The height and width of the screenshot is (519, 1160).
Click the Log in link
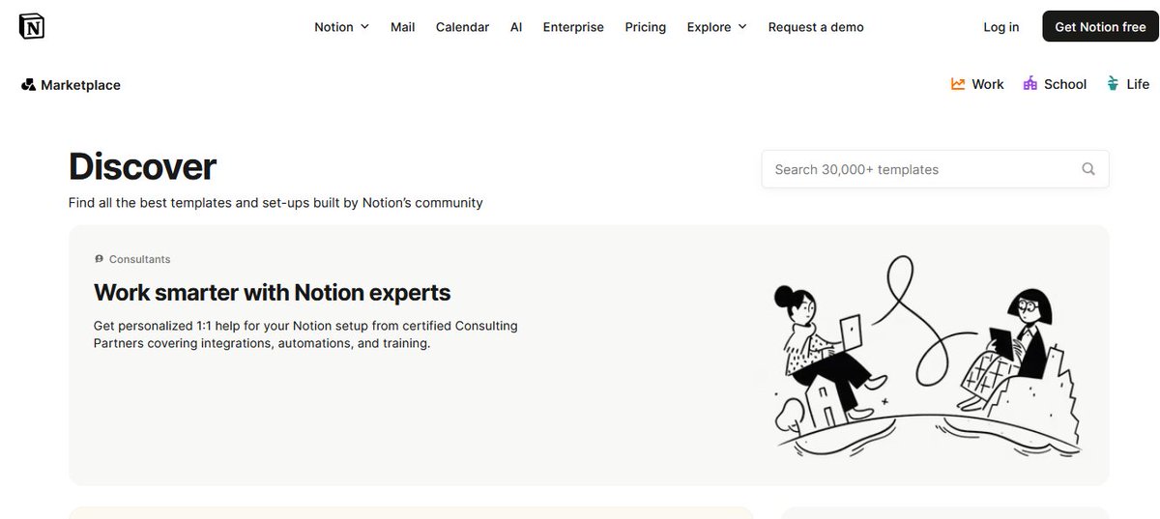pos(1001,27)
